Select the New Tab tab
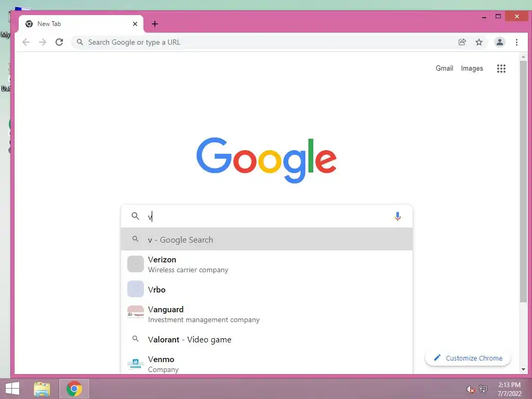 pyautogui.click(x=81, y=24)
